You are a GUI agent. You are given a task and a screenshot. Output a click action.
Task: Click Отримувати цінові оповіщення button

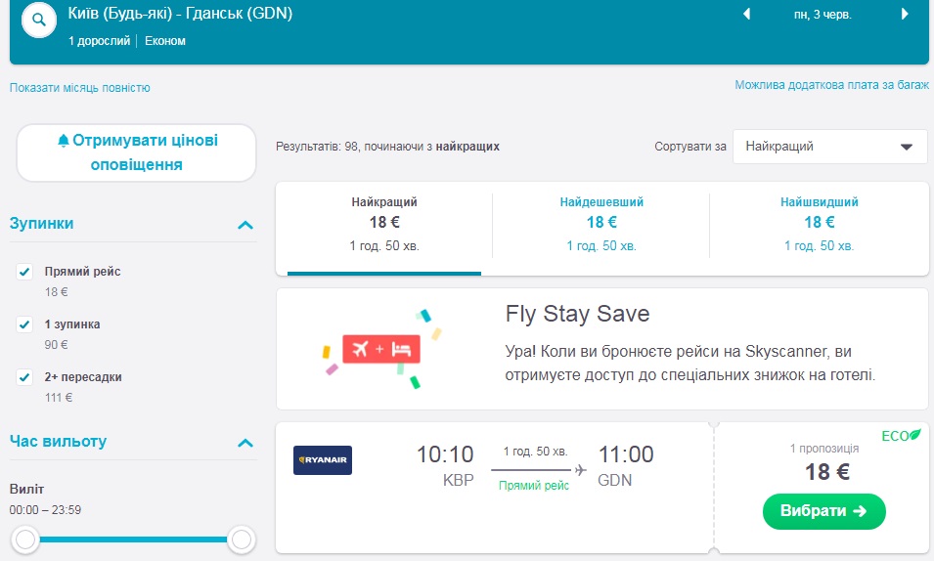tap(136, 152)
